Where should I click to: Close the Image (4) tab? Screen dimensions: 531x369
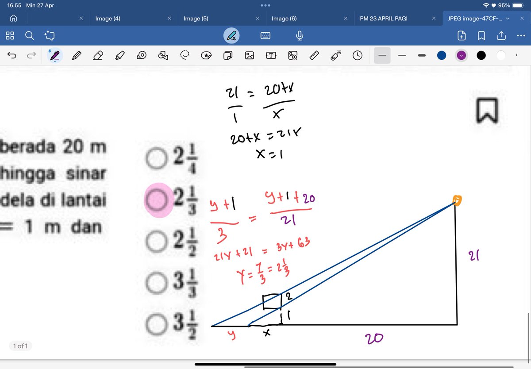(x=169, y=19)
